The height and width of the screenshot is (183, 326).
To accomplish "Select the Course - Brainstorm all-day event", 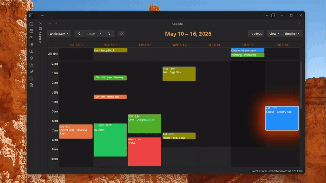I will pos(248,50).
